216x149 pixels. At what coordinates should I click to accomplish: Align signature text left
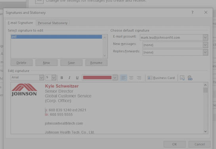124,78
